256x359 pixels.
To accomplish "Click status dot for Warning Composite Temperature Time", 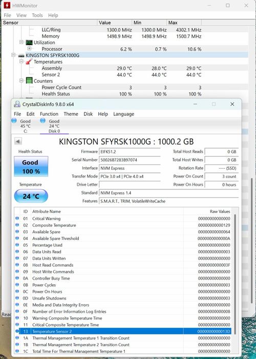I will click(x=17, y=318).
